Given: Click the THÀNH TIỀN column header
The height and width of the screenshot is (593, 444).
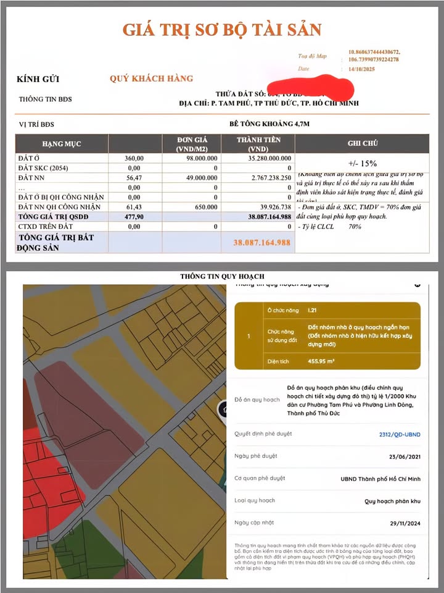Looking at the screenshot, I should pos(258,144).
